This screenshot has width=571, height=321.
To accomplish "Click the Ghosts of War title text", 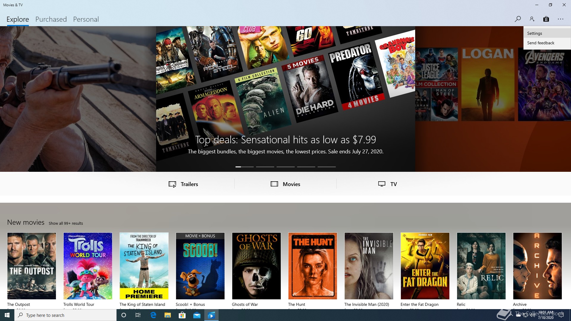I will click(x=245, y=304).
